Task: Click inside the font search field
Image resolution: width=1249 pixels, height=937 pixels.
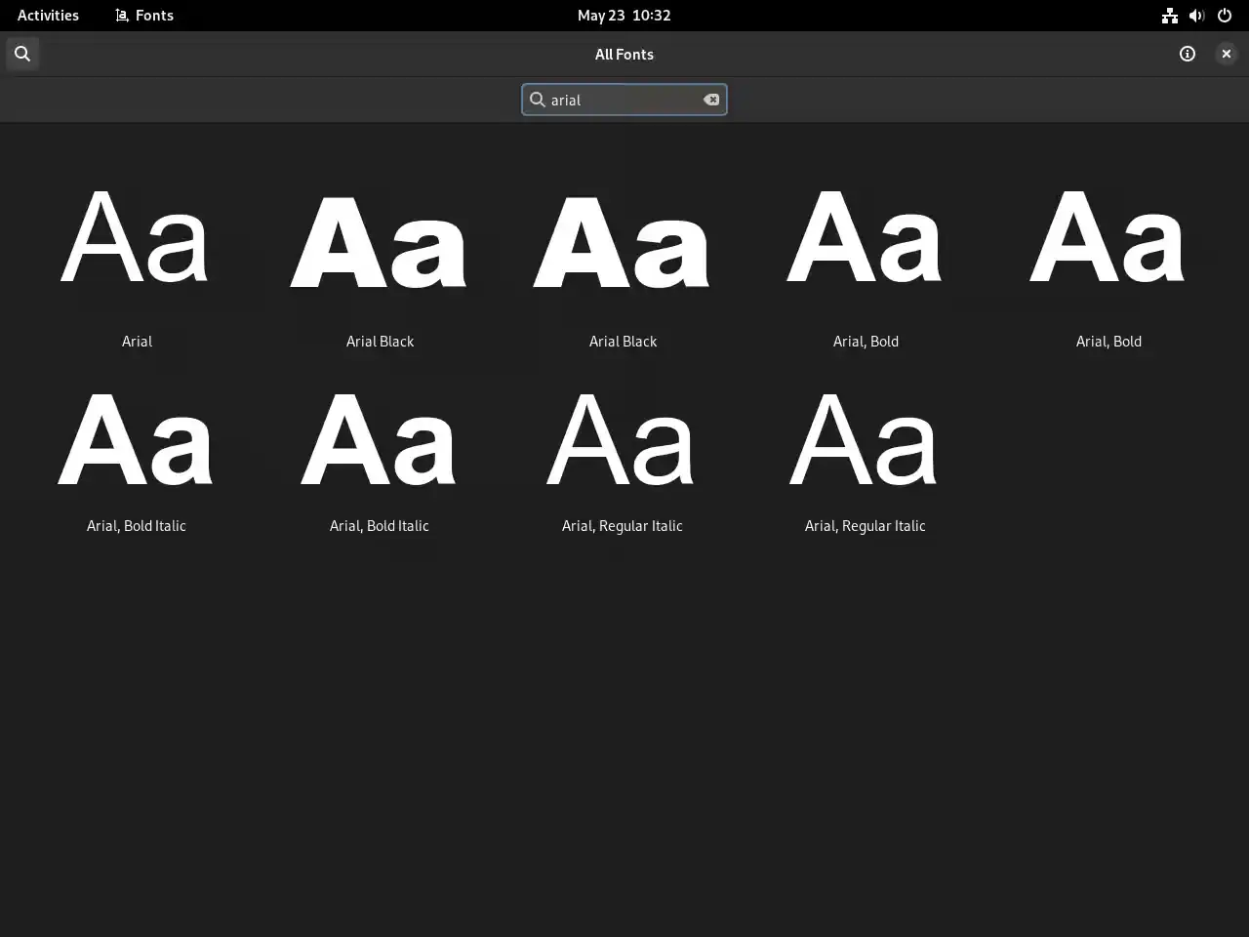Action: pyautogui.click(x=624, y=100)
